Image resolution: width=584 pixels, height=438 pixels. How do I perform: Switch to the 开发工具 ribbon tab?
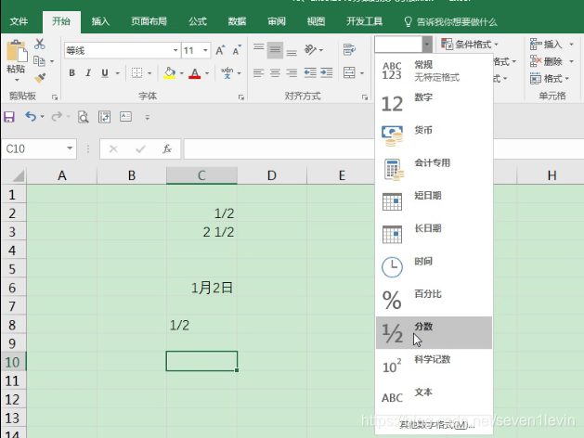coord(364,21)
